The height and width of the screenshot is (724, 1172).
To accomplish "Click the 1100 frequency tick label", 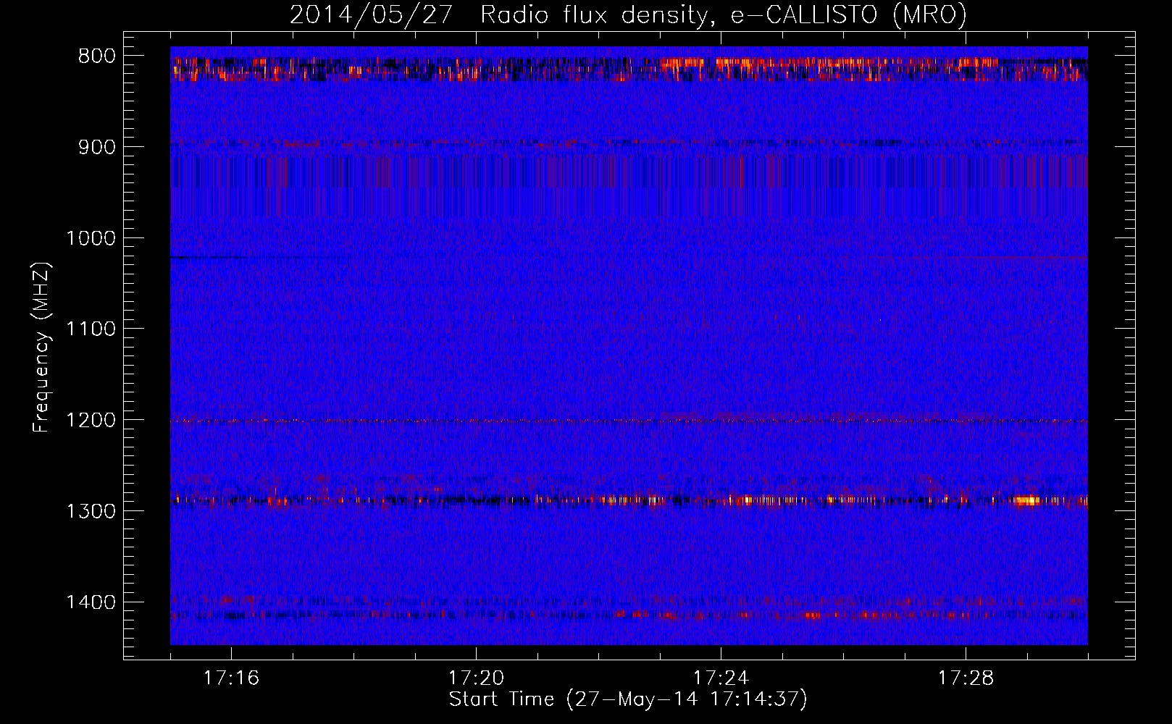I will pyautogui.click(x=91, y=329).
